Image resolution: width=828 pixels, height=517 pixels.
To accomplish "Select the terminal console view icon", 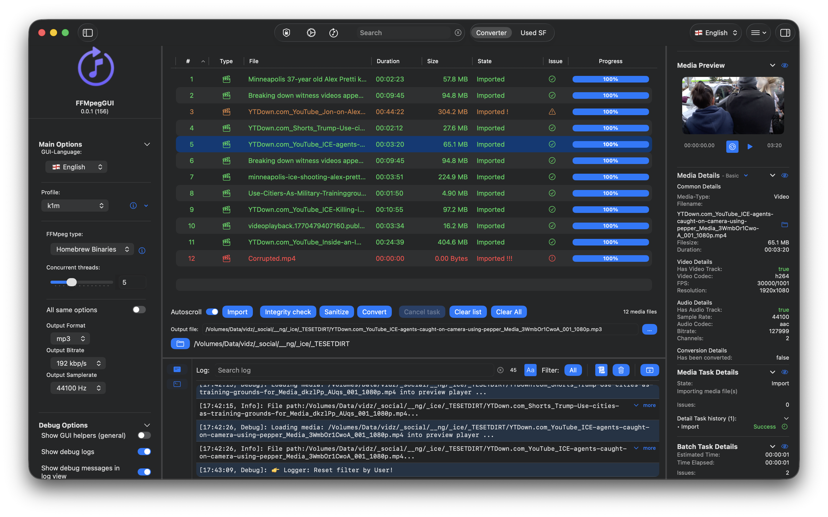I will [177, 384].
